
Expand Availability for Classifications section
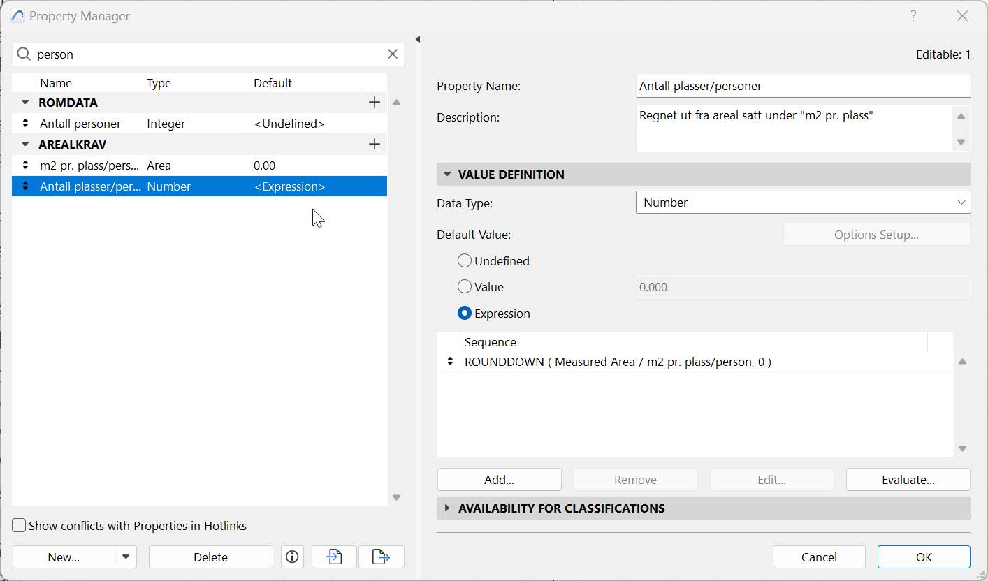pos(448,508)
